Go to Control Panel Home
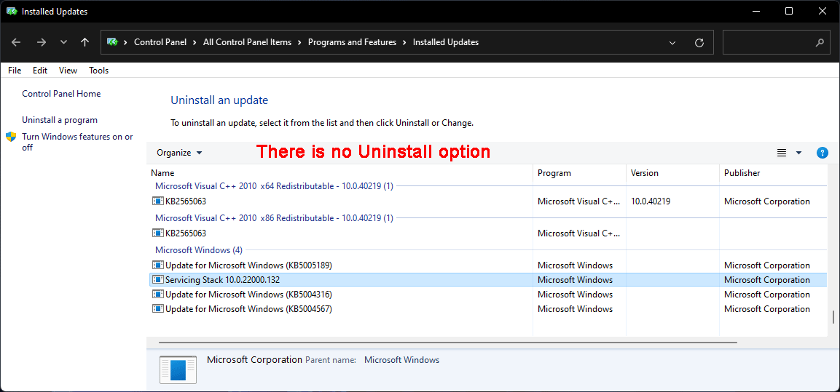 61,94
